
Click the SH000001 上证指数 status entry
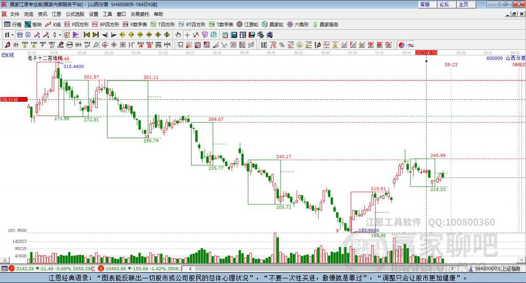(498, 269)
